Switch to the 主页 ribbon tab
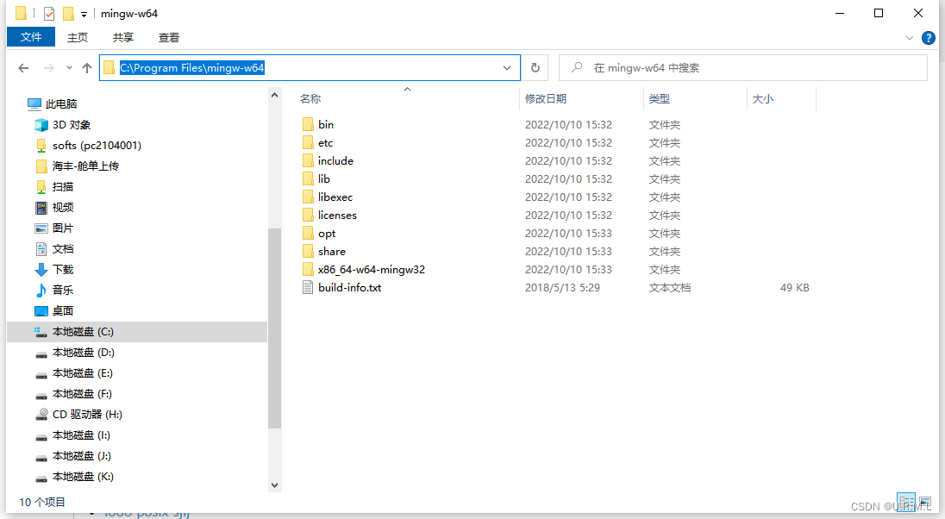945x519 pixels. pos(77,37)
